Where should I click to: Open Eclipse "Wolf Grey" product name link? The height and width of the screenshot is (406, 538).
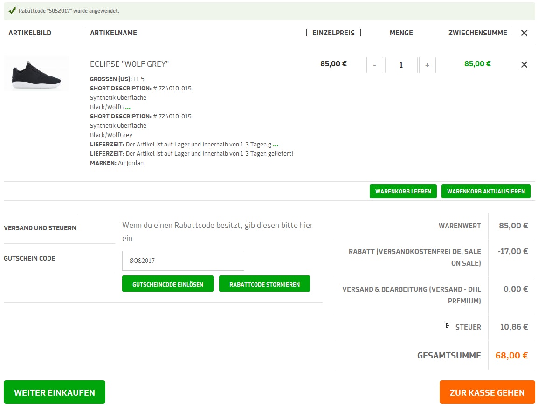click(x=129, y=64)
